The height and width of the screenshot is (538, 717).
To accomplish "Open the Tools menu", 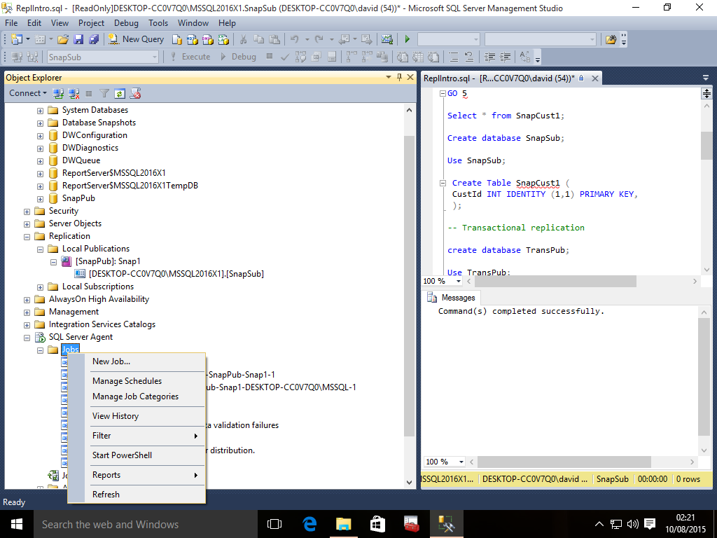I will click(158, 23).
